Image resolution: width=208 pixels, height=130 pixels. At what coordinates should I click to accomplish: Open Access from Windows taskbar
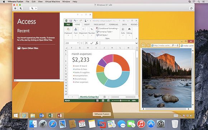60,116
